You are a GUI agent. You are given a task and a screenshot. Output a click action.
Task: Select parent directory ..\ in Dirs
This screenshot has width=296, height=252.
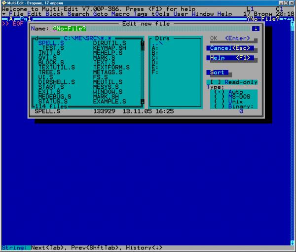click(157, 43)
